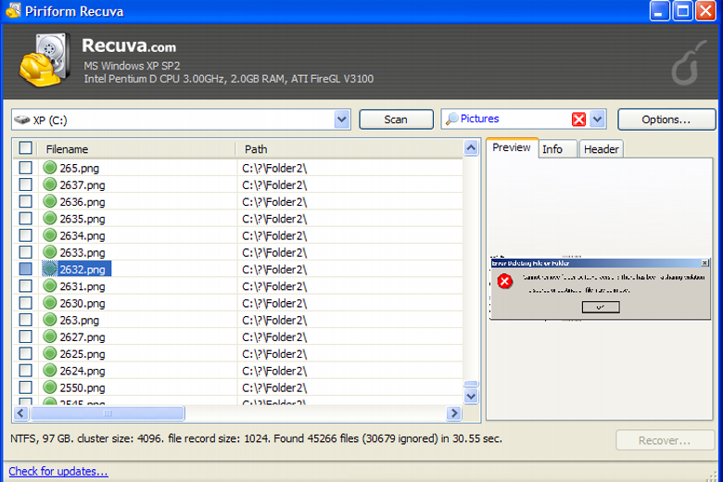Viewport: 723px width, 482px height.
Task: Check the box for 2550.png
Action: pyautogui.click(x=25, y=387)
